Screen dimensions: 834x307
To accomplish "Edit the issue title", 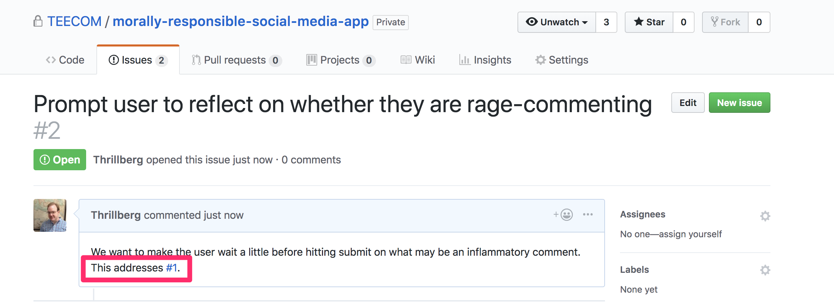I will pyautogui.click(x=688, y=103).
